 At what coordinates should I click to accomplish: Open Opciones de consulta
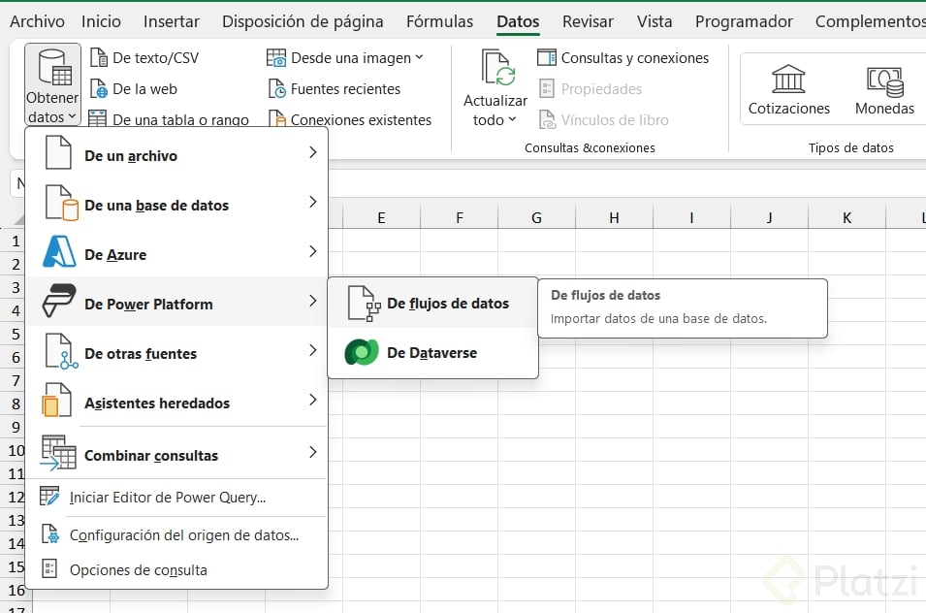coord(138,570)
